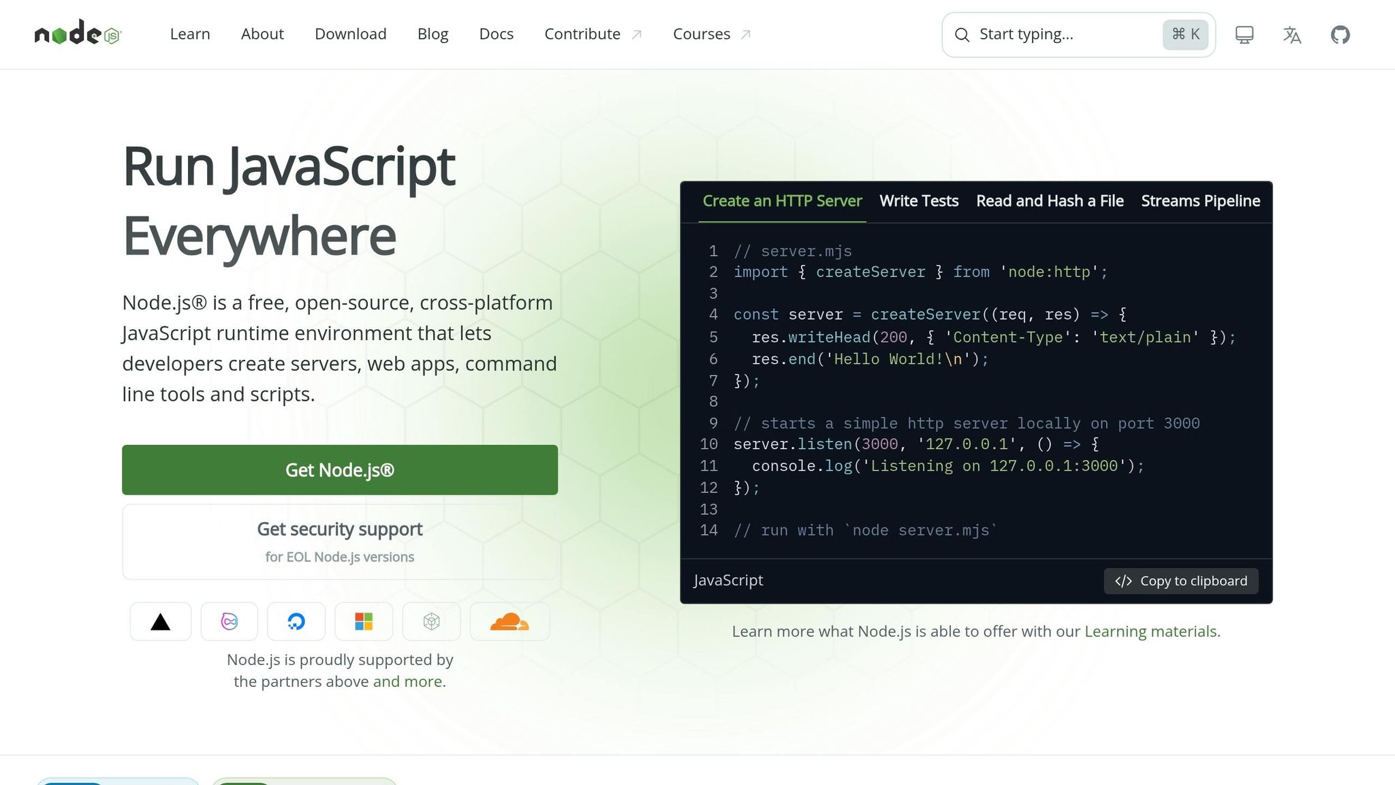Click the Microsoft partner logo
The image size is (1395, 785).
[x=364, y=621]
